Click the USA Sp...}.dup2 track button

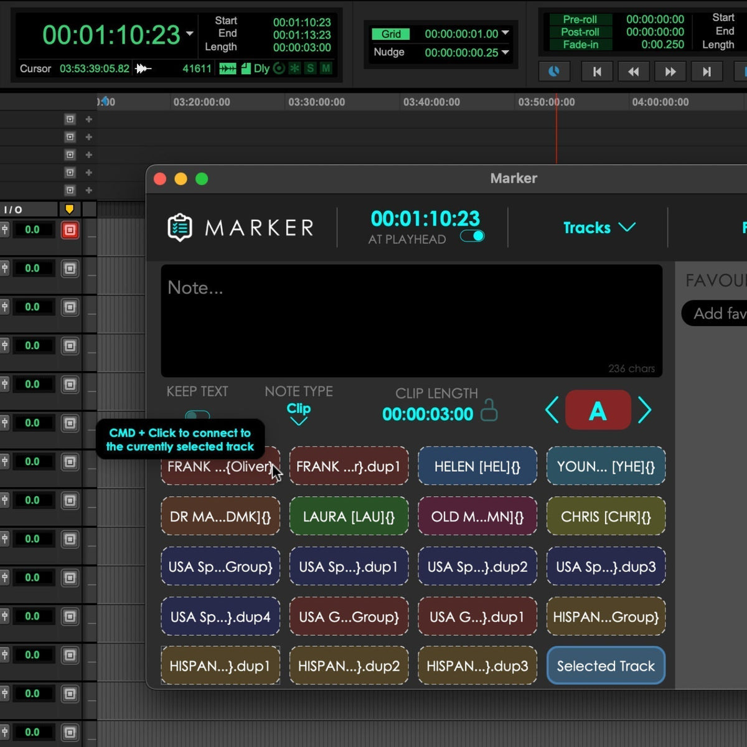477,566
